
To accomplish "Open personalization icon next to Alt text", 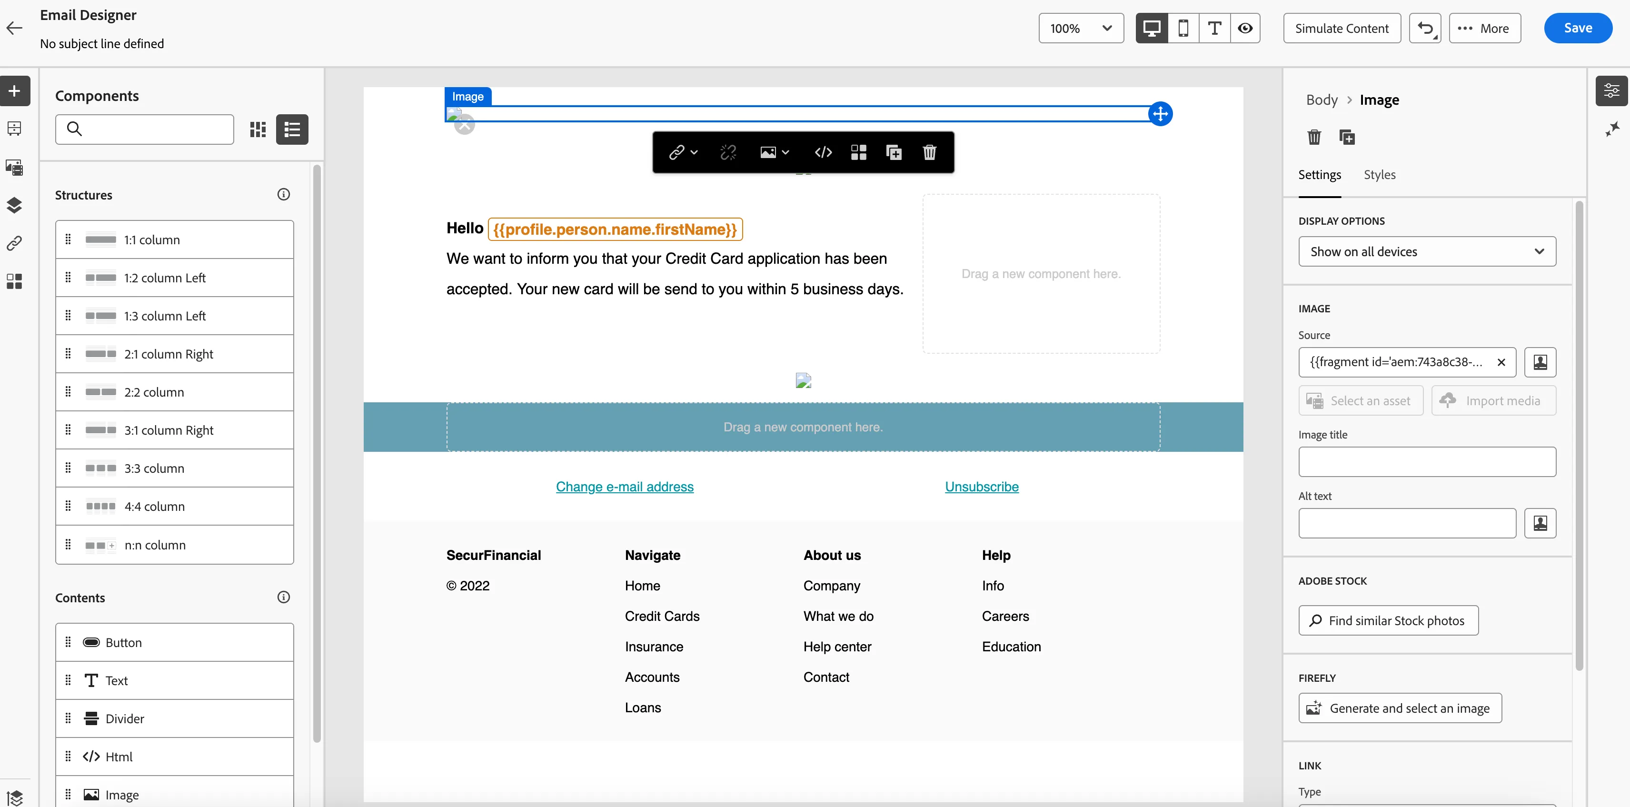I will (1540, 523).
